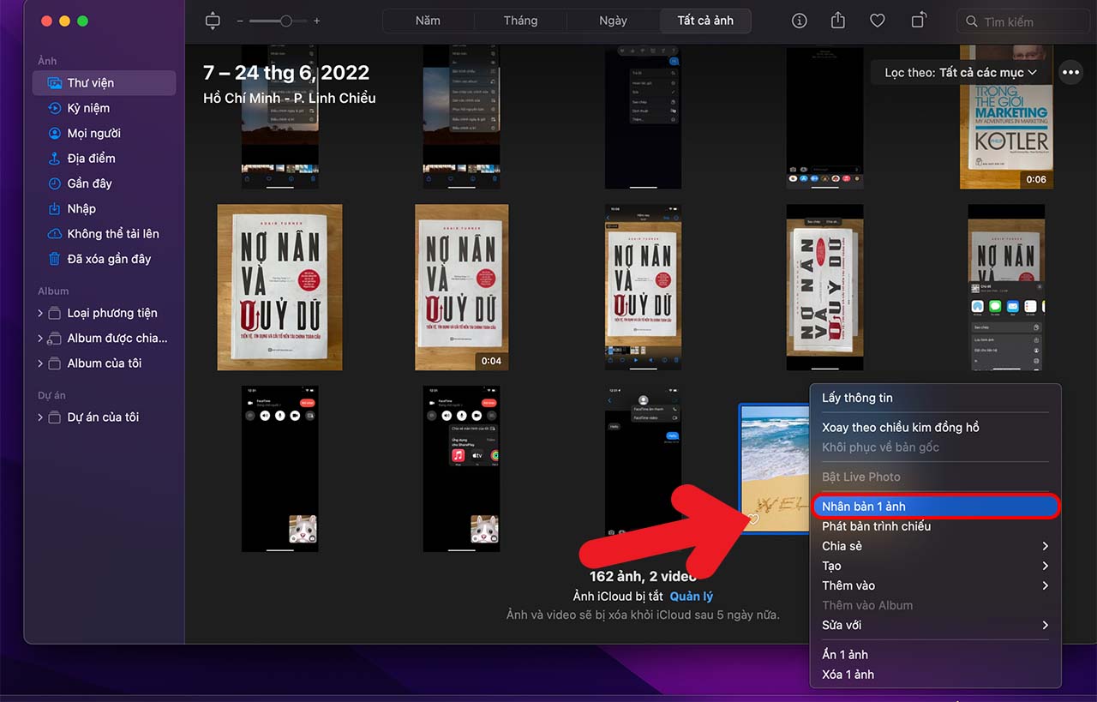The width and height of the screenshot is (1097, 702).
Task: Select the beach photo thumbnail
Action: 775,468
